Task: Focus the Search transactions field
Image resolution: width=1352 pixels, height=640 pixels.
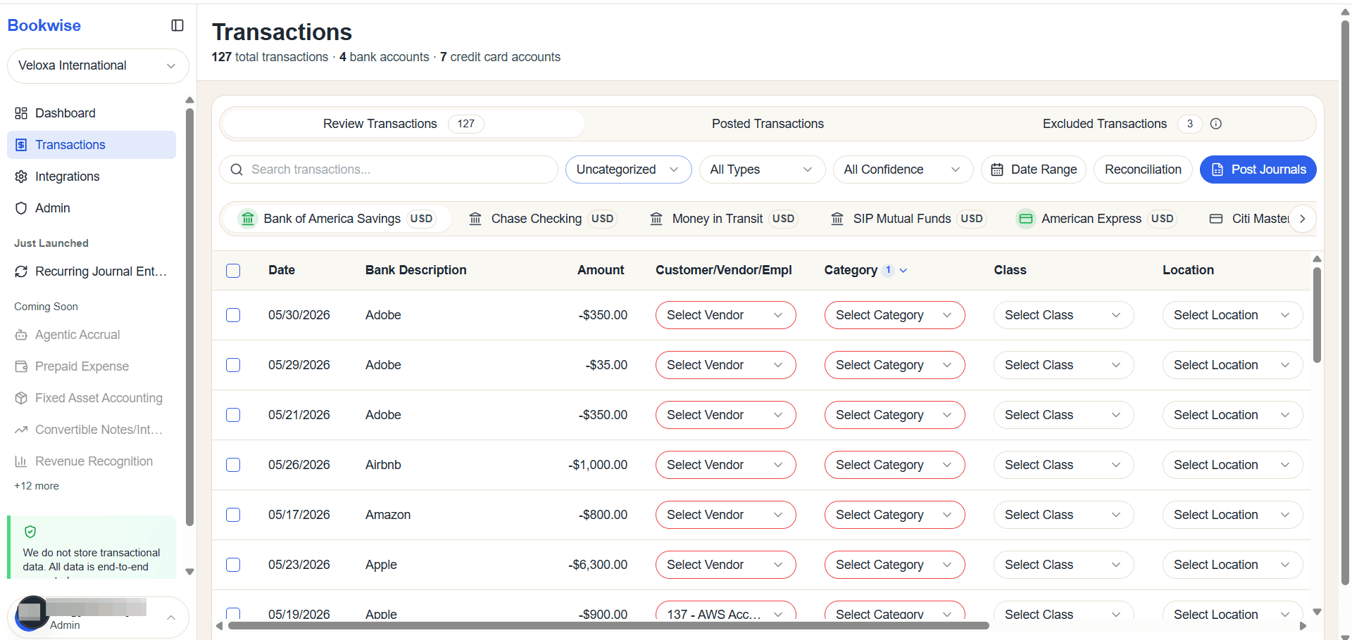Action: coord(389,169)
